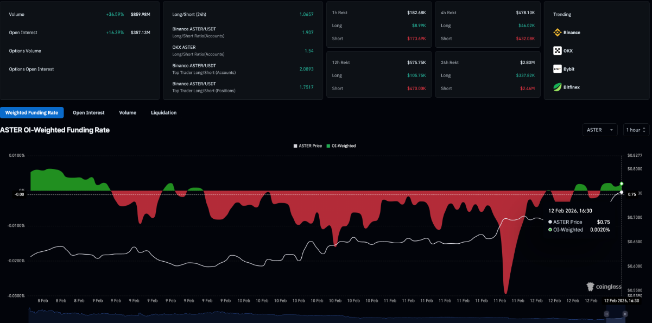Click the Volume tab

[x=128, y=112]
